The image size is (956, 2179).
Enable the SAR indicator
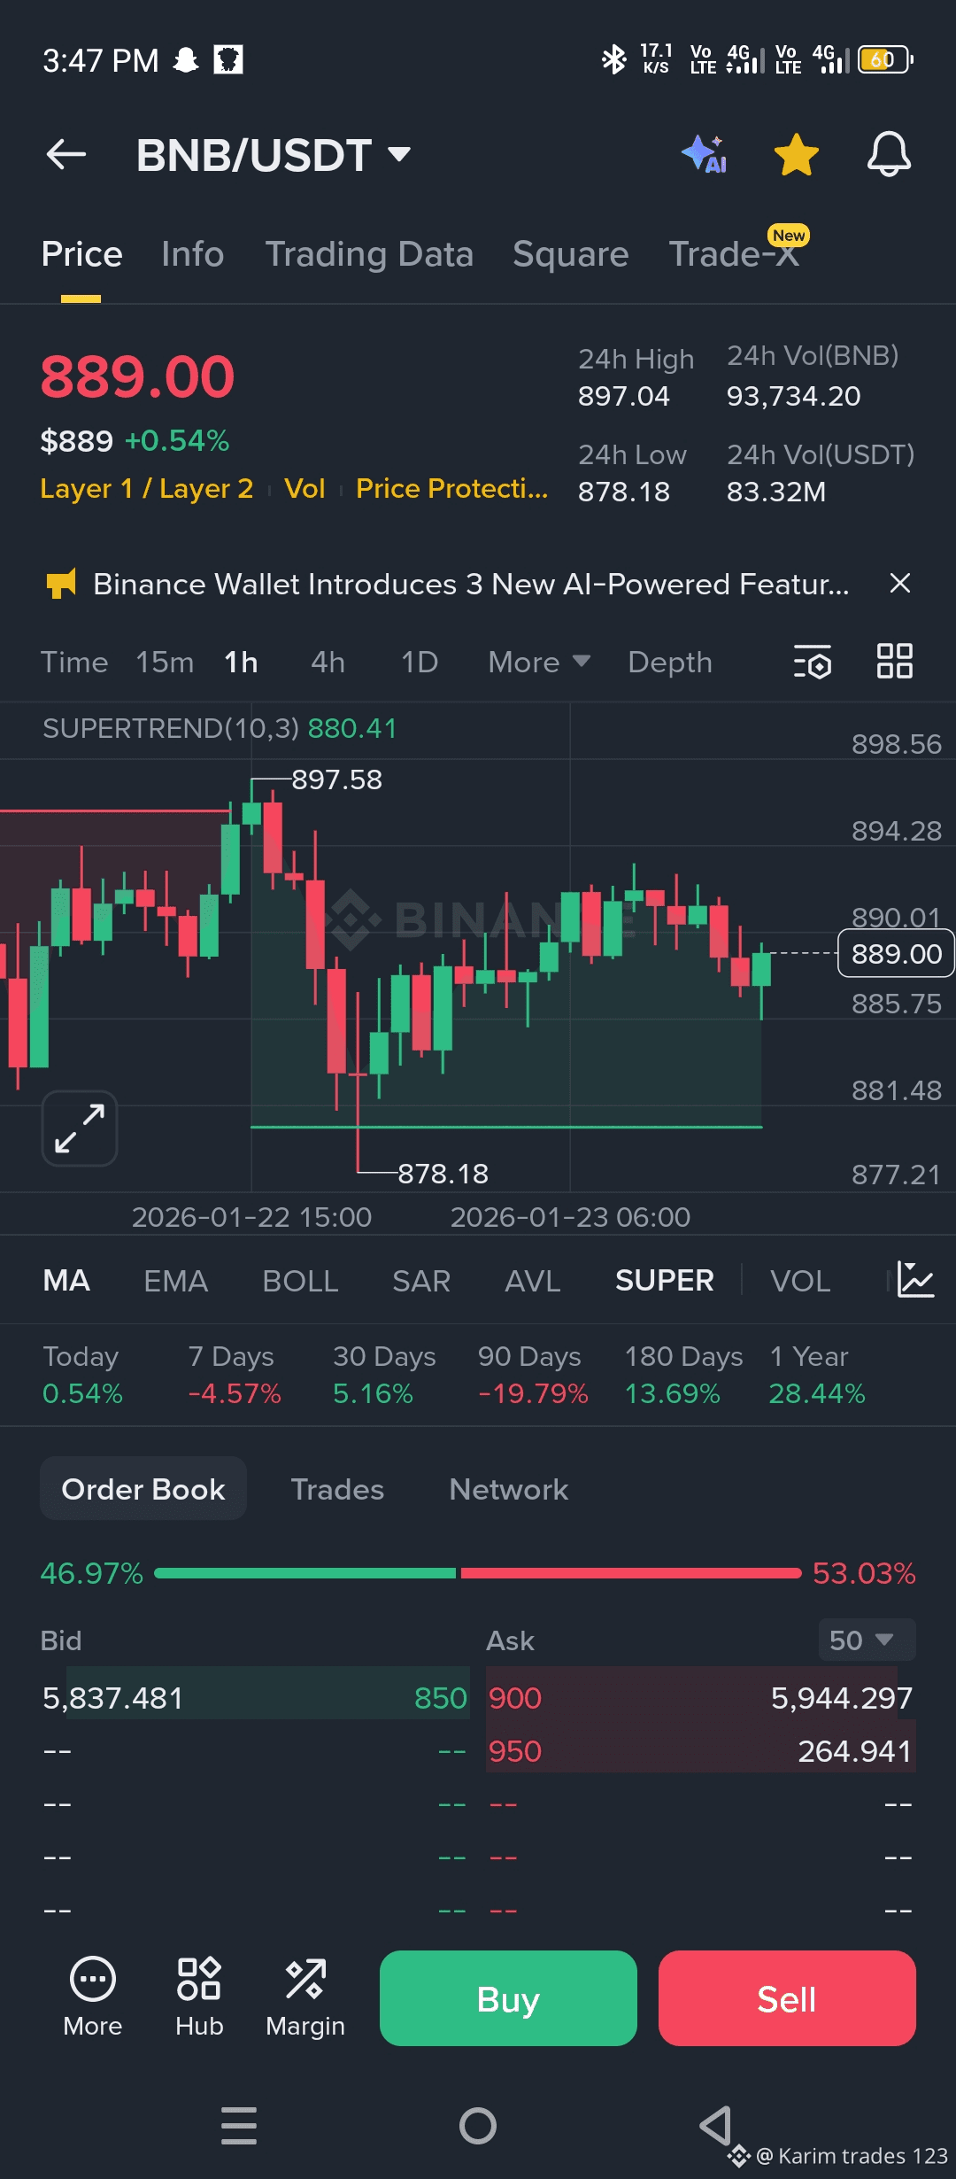tap(421, 1280)
